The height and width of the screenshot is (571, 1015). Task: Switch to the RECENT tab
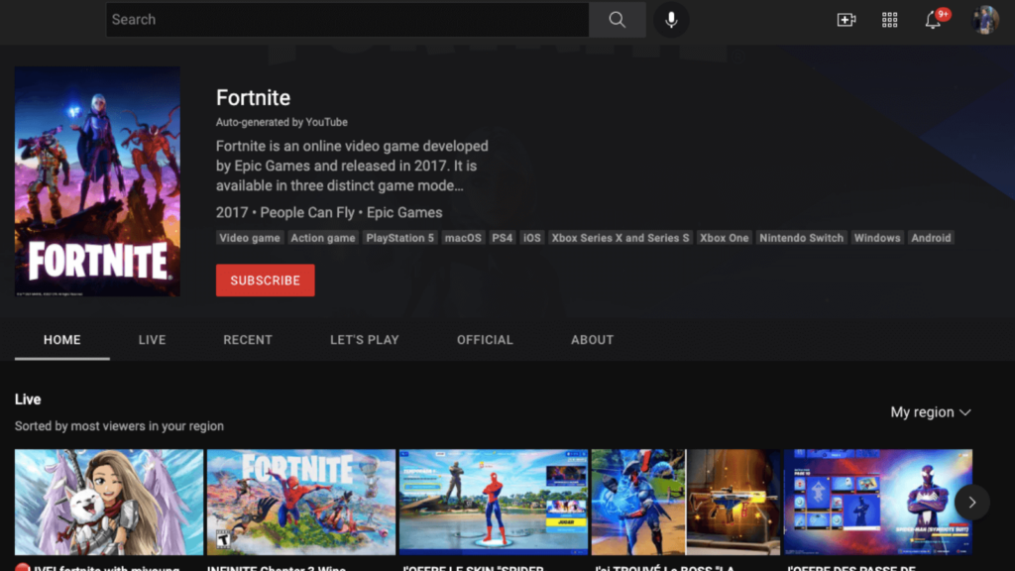[248, 340]
